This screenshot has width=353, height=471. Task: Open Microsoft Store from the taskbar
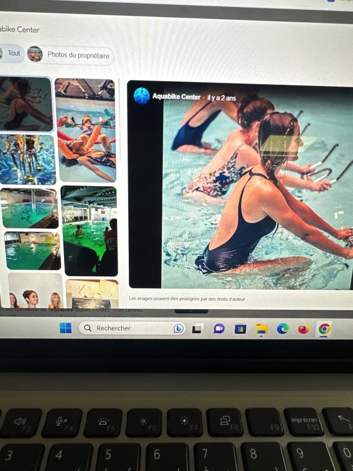pos(240,329)
